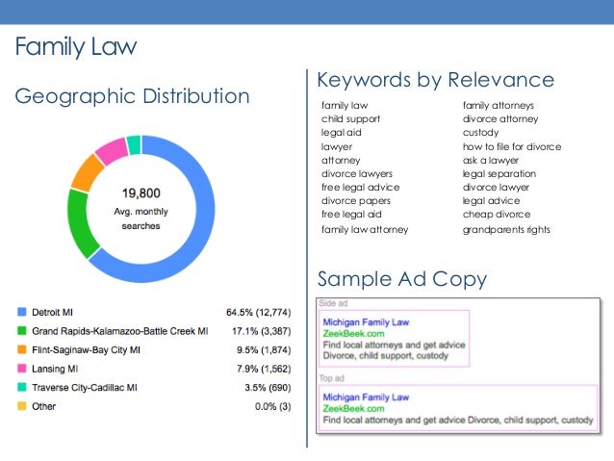
Task: Click the 'Top ad' label
Action: click(x=331, y=378)
